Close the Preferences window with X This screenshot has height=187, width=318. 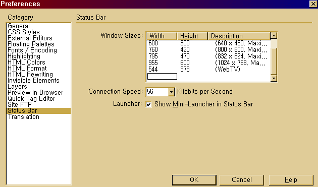tap(313, 4)
